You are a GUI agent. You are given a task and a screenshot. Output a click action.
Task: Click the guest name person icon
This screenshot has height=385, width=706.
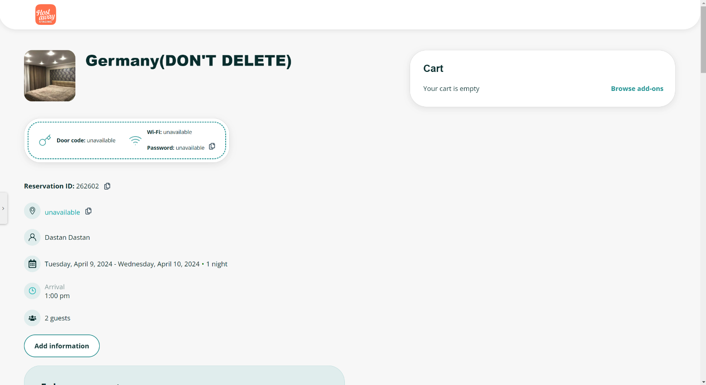[32, 238]
